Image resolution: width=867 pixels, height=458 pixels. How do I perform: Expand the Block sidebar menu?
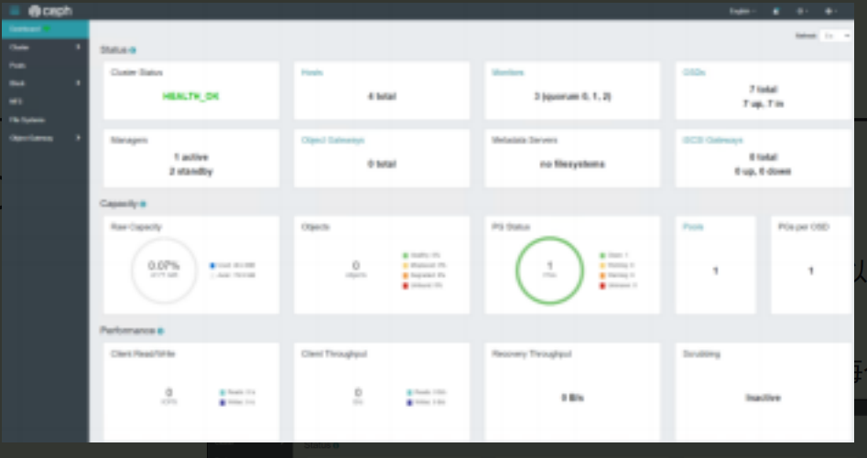(x=45, y=83)
